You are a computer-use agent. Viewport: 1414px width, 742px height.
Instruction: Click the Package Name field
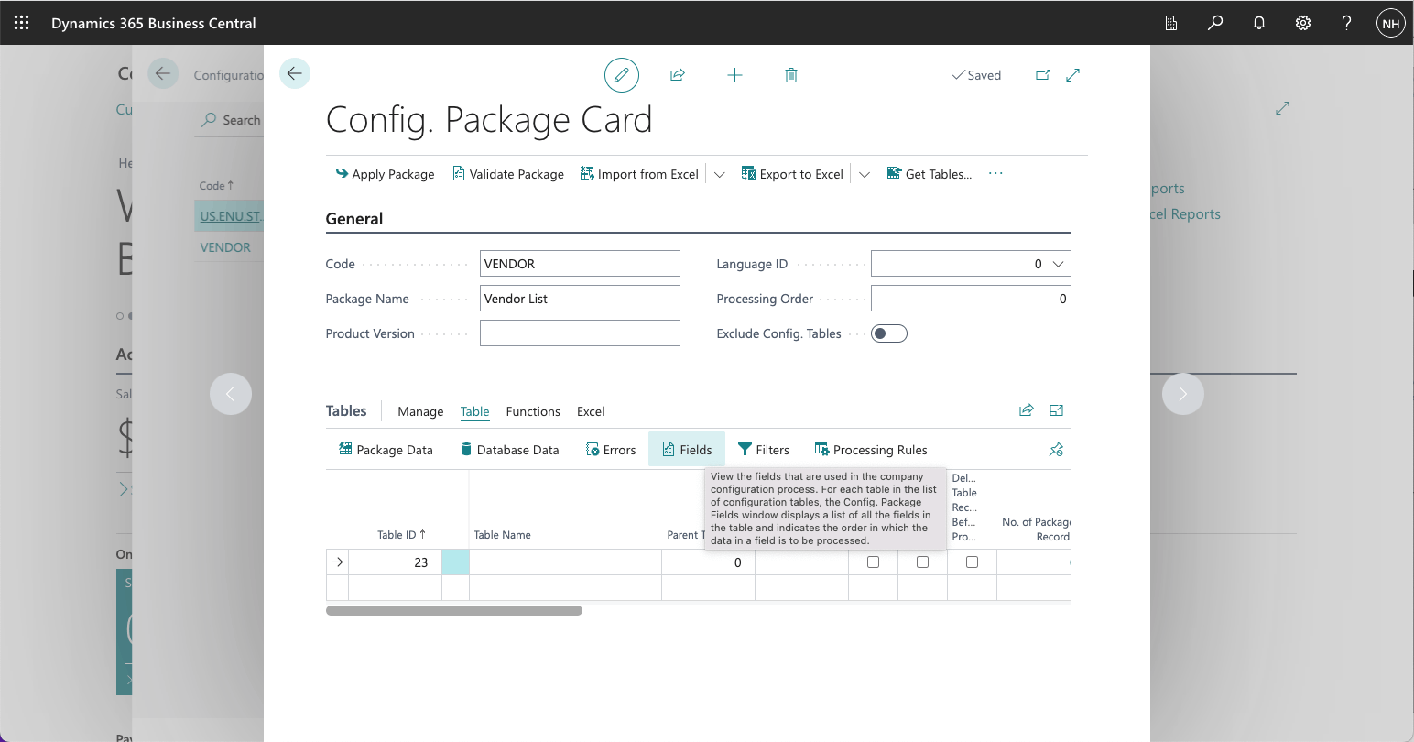pyautogui.click(x=580, y=299)
